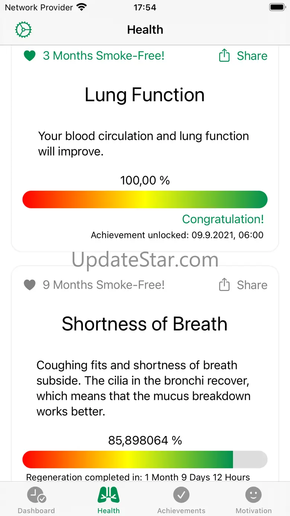The height and width of the screenshot is (516, 290).
Task: Tap the gray heart icon beside 9 Months Smoke-Free
Action: (x=29, y=285)
